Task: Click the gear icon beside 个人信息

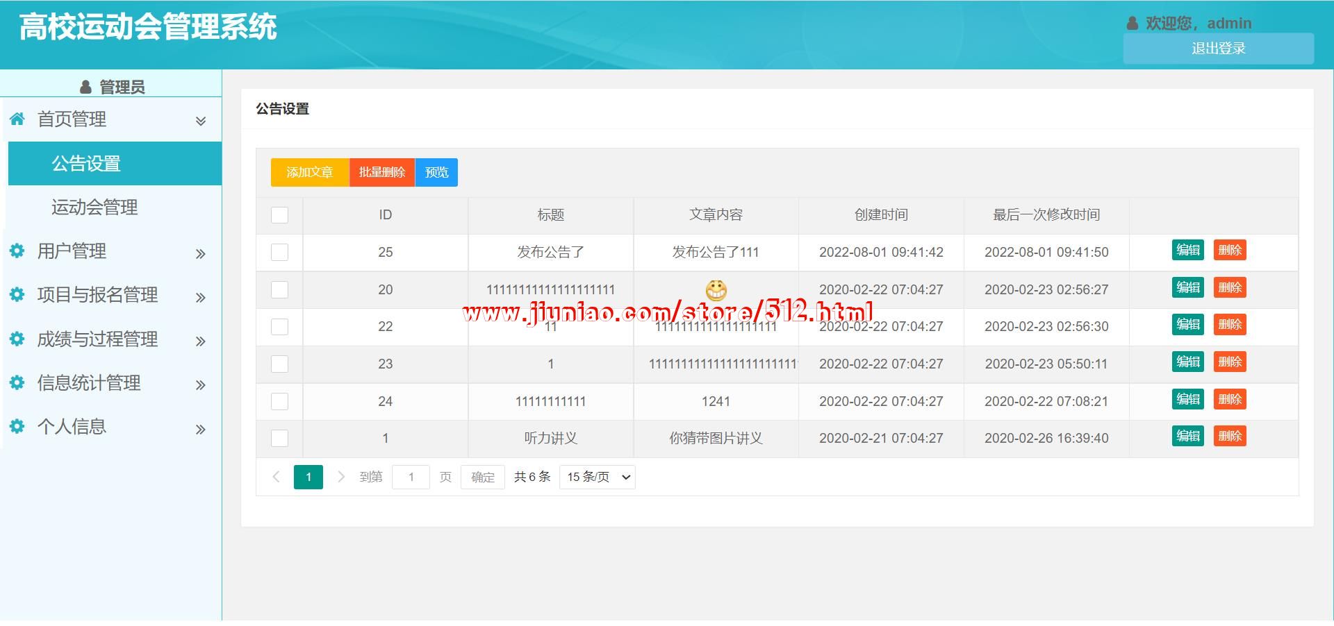Action: [17, 426]
